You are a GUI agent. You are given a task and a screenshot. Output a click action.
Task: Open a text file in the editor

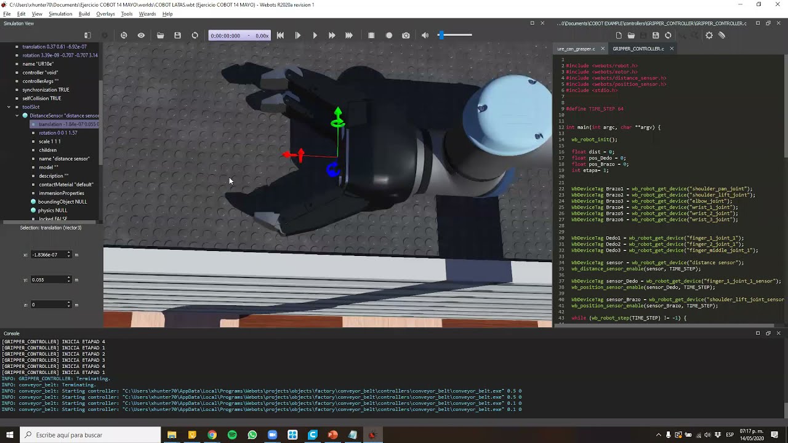[631, 36]
